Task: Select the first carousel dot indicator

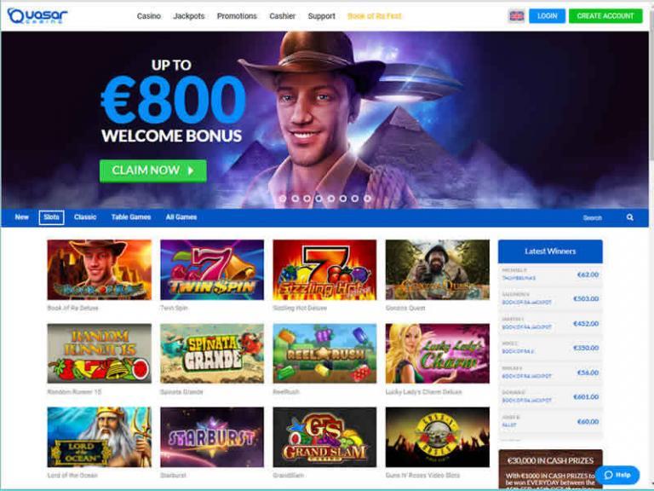Action: (x=283, y=199)
